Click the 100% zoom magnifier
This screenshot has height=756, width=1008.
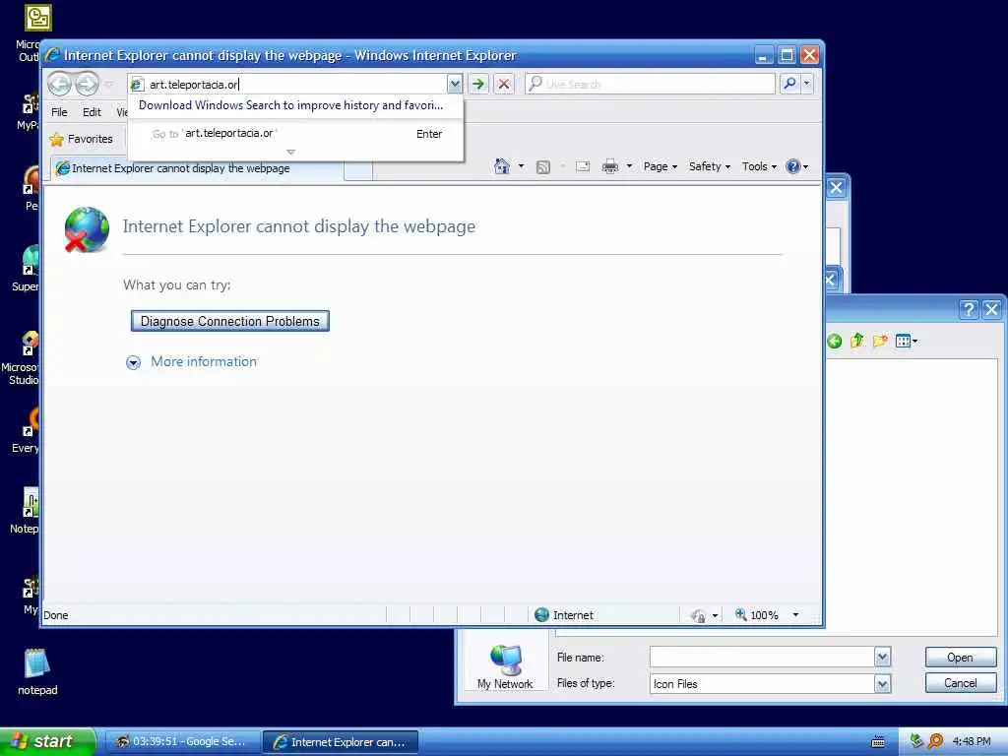tap(740, 614)
